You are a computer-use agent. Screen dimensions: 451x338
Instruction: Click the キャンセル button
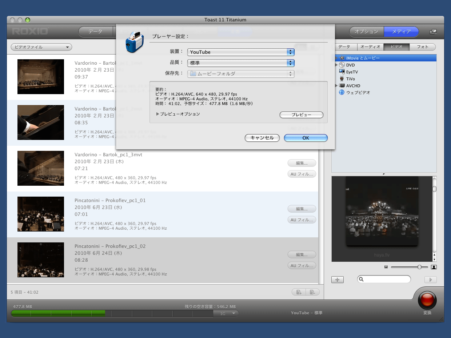[x=262, y=138]
